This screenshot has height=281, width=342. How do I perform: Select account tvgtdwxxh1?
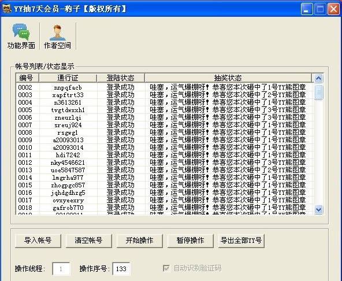click(68, 110)
